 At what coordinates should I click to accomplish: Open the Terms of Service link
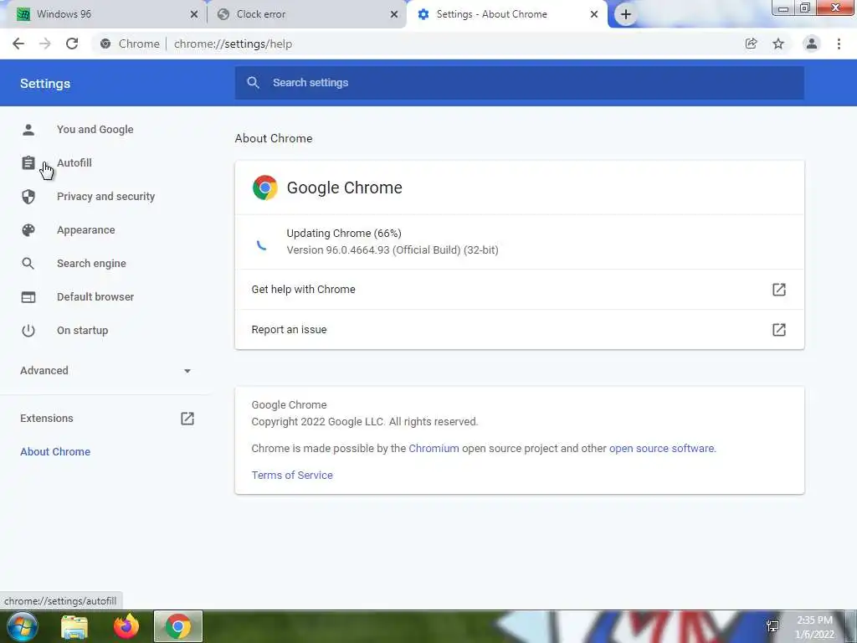pyautogui.click(x=292, y=476)
